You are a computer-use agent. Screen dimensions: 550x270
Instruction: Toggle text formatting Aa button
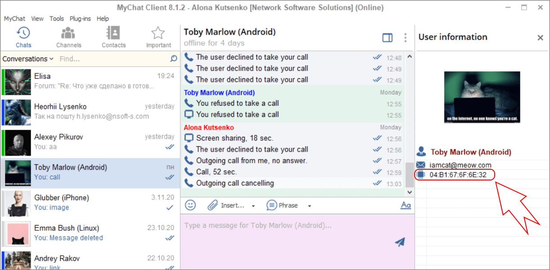pos(406,205)
